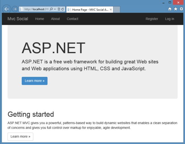Click the localhost URL address field
The height and width of the screenshot is (144, 185).
(36, 9)
